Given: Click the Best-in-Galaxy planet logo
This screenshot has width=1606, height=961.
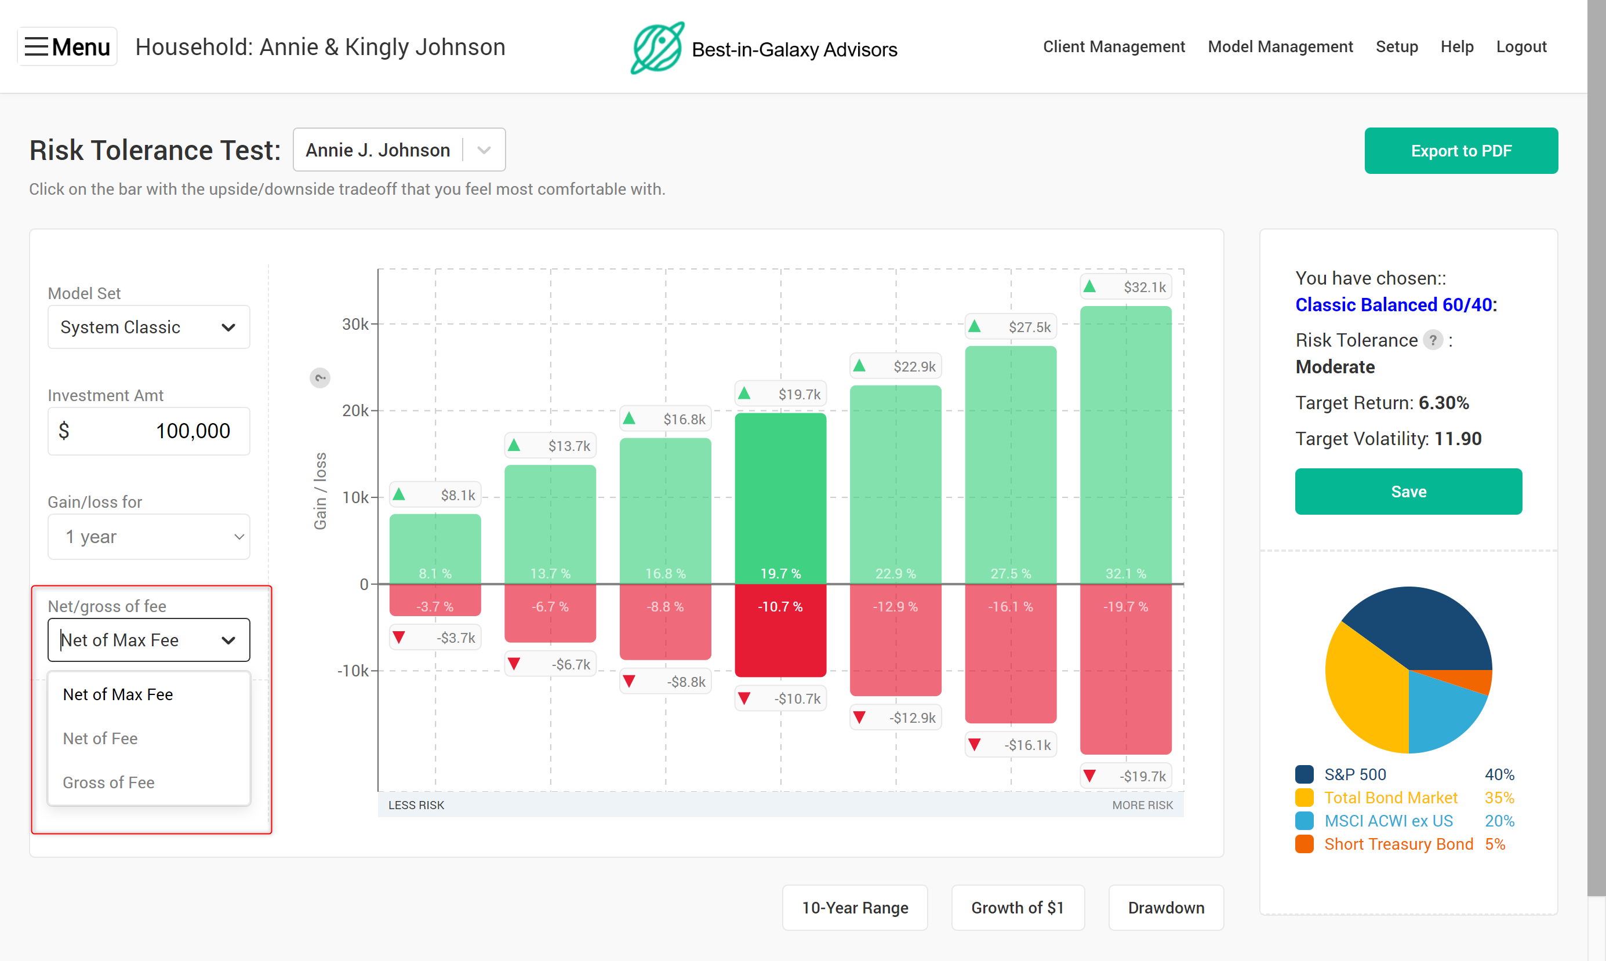Looking at the screenshot, I should point(657,48).
